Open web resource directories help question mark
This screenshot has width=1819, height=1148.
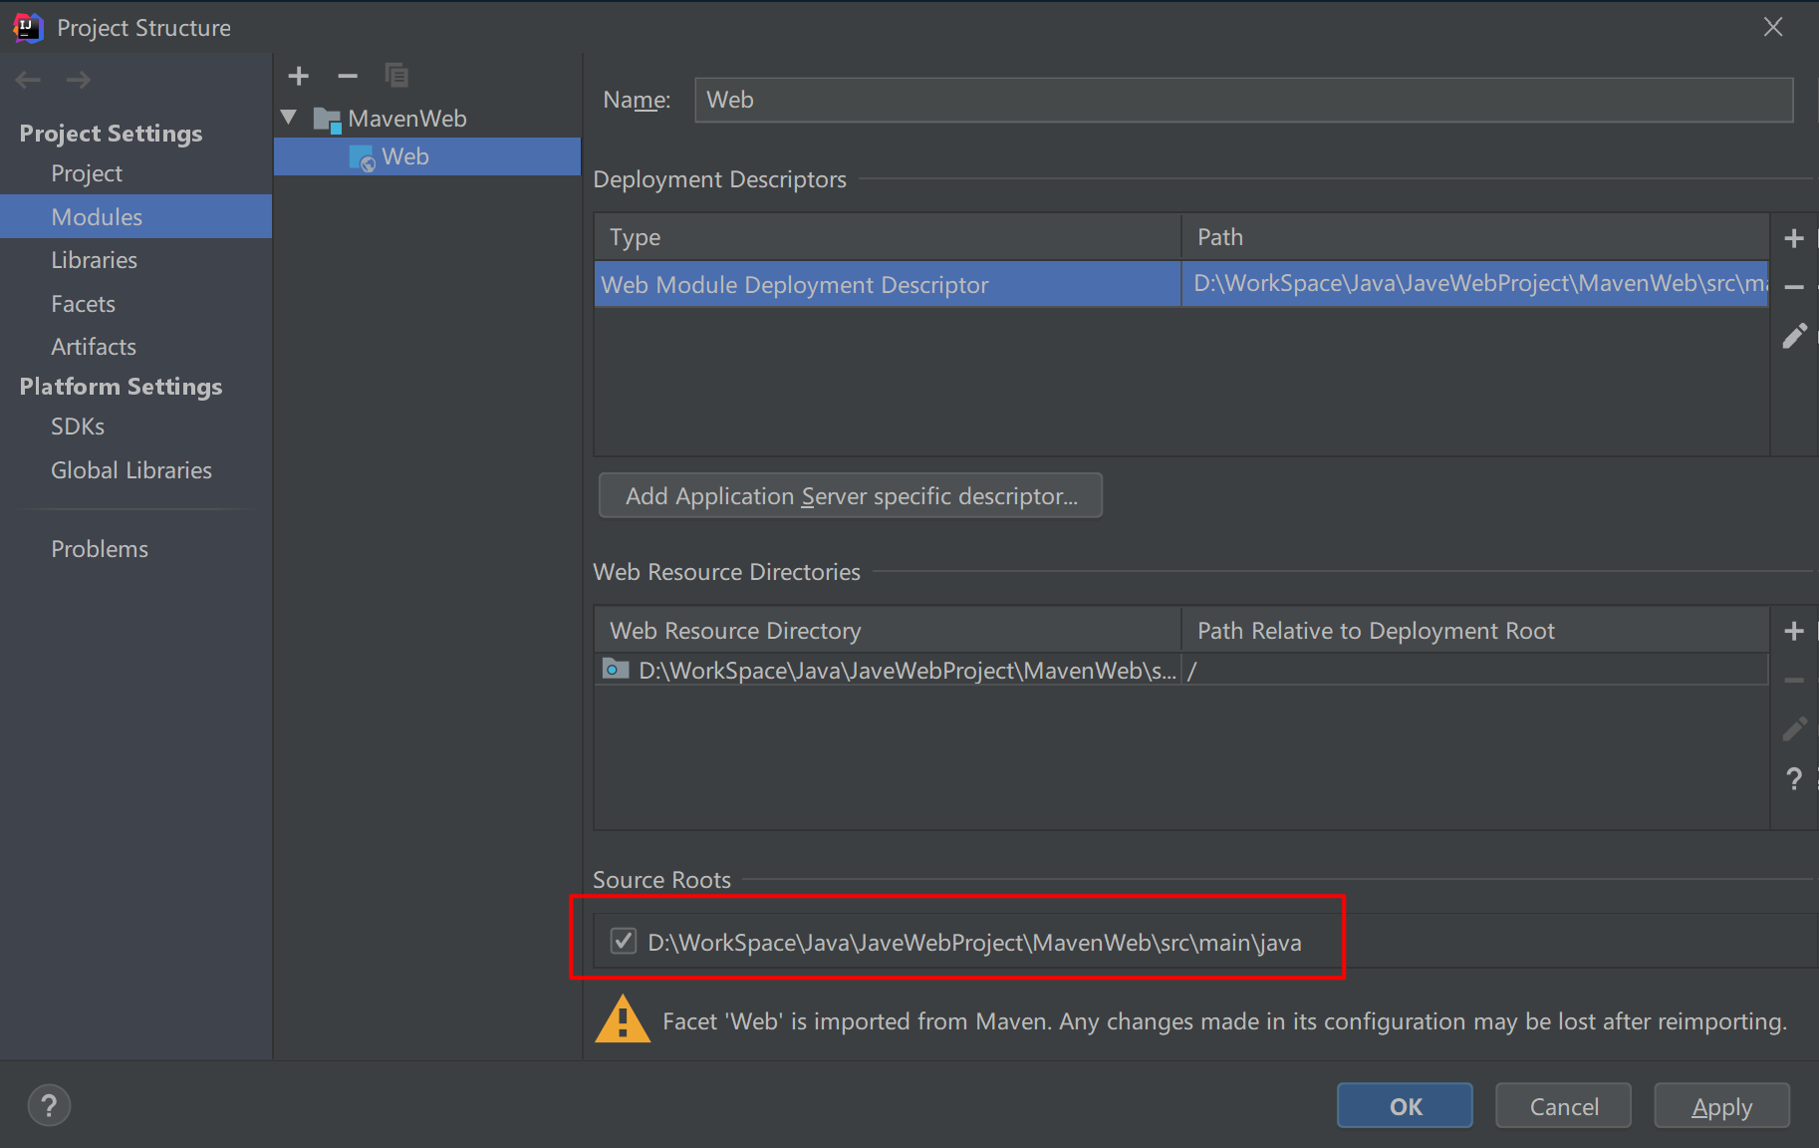pos(1794,778)
